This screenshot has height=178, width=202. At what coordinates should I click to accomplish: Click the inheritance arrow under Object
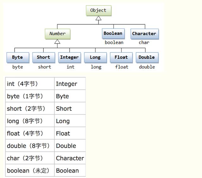click(98, 18)
